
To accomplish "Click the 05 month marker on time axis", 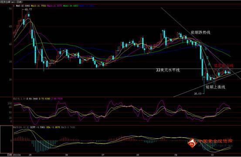I will click(x=30, y=155).
